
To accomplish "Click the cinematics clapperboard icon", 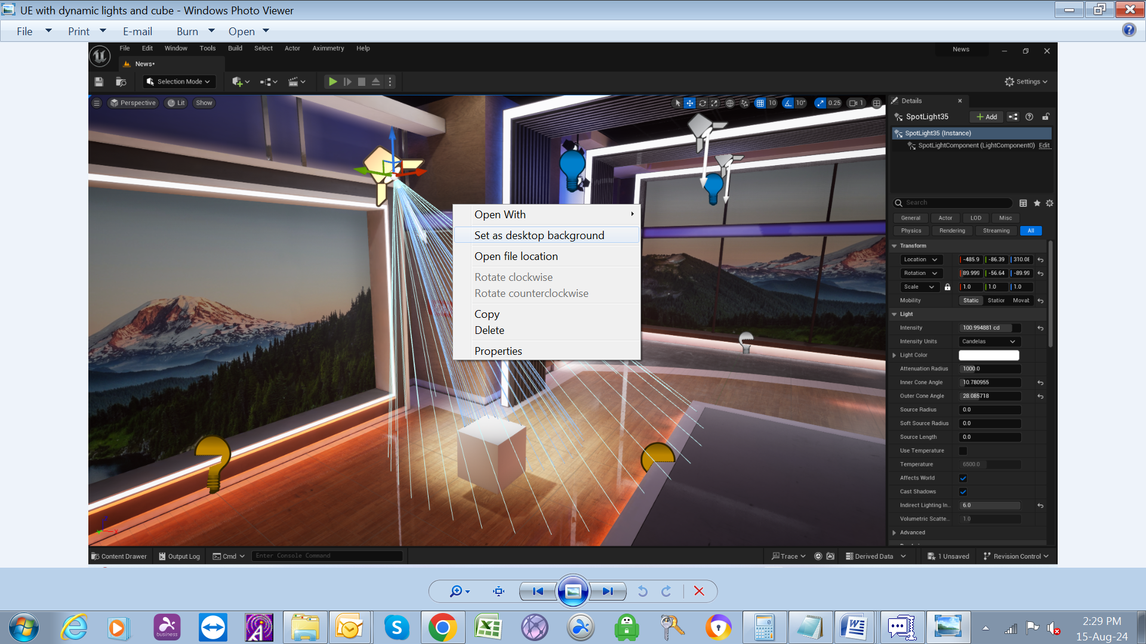I will [297, 82].
